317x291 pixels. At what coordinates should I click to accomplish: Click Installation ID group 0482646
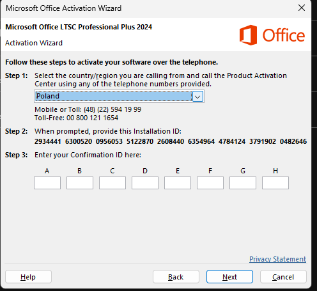pyautogui.click(x=293, y=141)
